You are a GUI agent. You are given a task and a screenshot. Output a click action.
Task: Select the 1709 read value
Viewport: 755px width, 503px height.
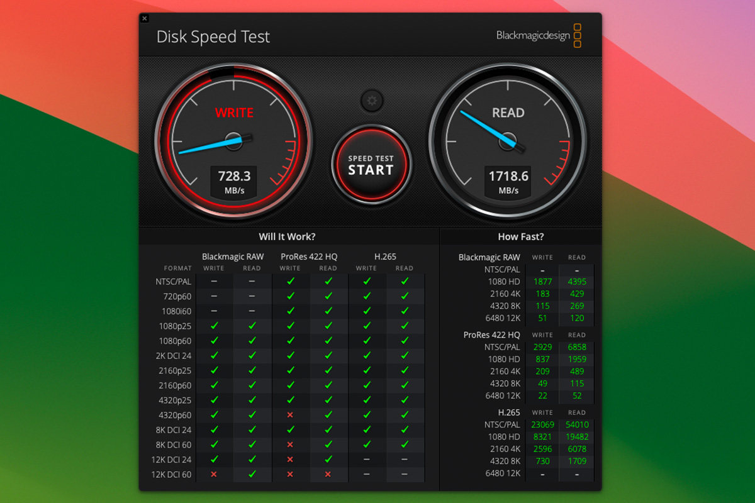(x=576, y=461)
